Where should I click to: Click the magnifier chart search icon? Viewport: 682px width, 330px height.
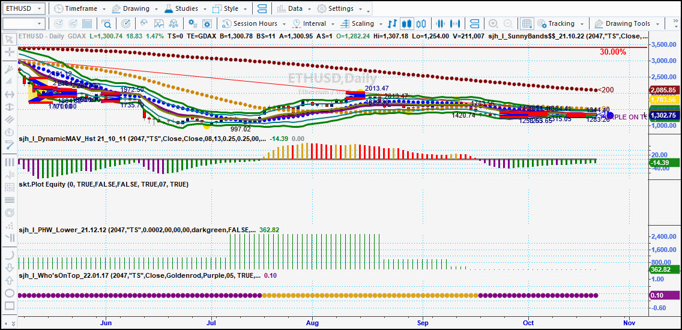coord(107,23)
